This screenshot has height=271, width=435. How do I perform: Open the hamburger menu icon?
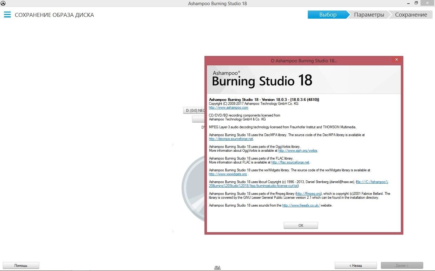click(x=7, y=15)
